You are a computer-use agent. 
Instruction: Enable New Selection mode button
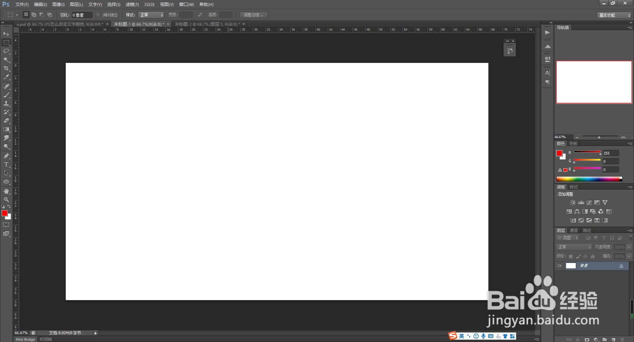pyautogui.click(x=26, y=15)
